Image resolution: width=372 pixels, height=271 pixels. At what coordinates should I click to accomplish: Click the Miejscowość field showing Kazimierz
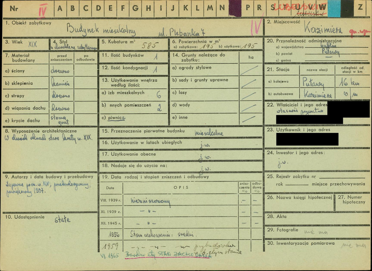click(323, 30)
